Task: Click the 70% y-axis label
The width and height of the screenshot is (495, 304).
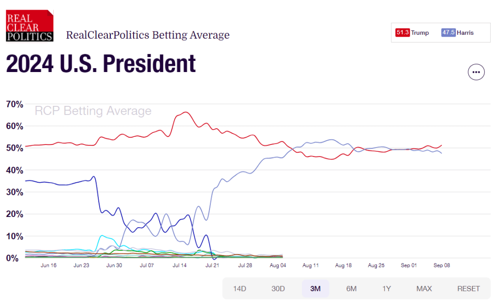Action: 15,104
